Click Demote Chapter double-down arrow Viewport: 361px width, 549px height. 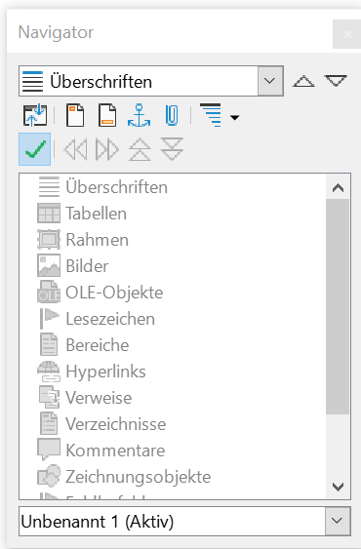(172, 149)
